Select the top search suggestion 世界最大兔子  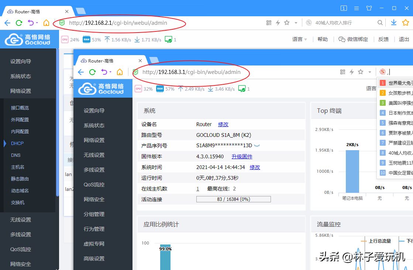[x=395, y=83]
